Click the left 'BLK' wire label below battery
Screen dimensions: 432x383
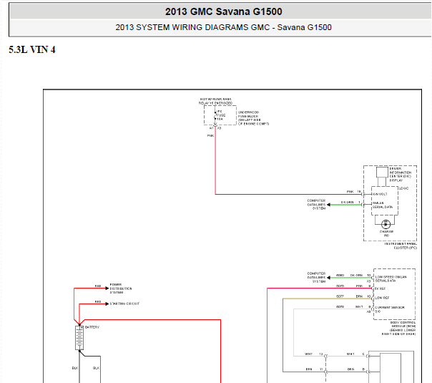click(x=74, y=368)
